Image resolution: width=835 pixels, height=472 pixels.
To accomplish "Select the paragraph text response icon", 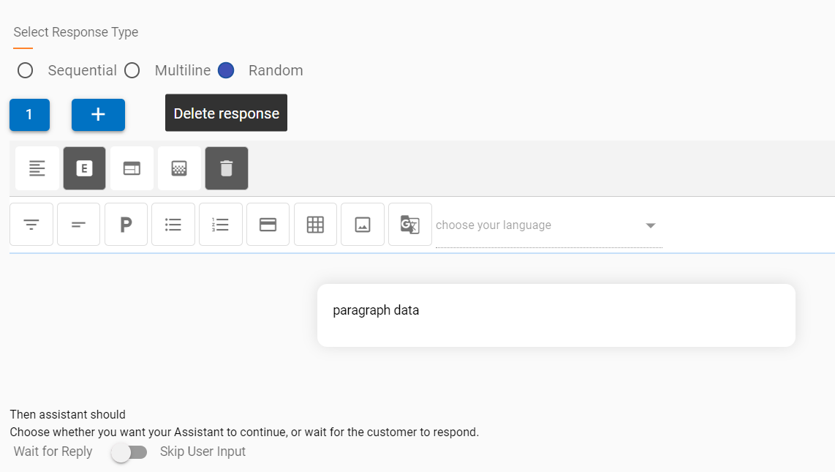I will click(37, 168).
